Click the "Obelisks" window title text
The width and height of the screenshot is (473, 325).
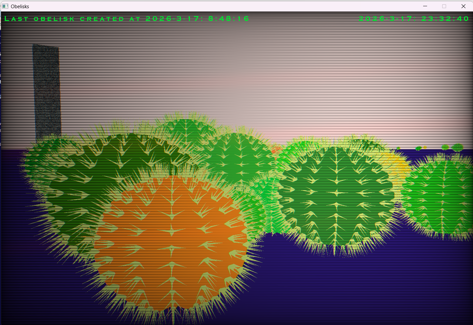(20, 6)
